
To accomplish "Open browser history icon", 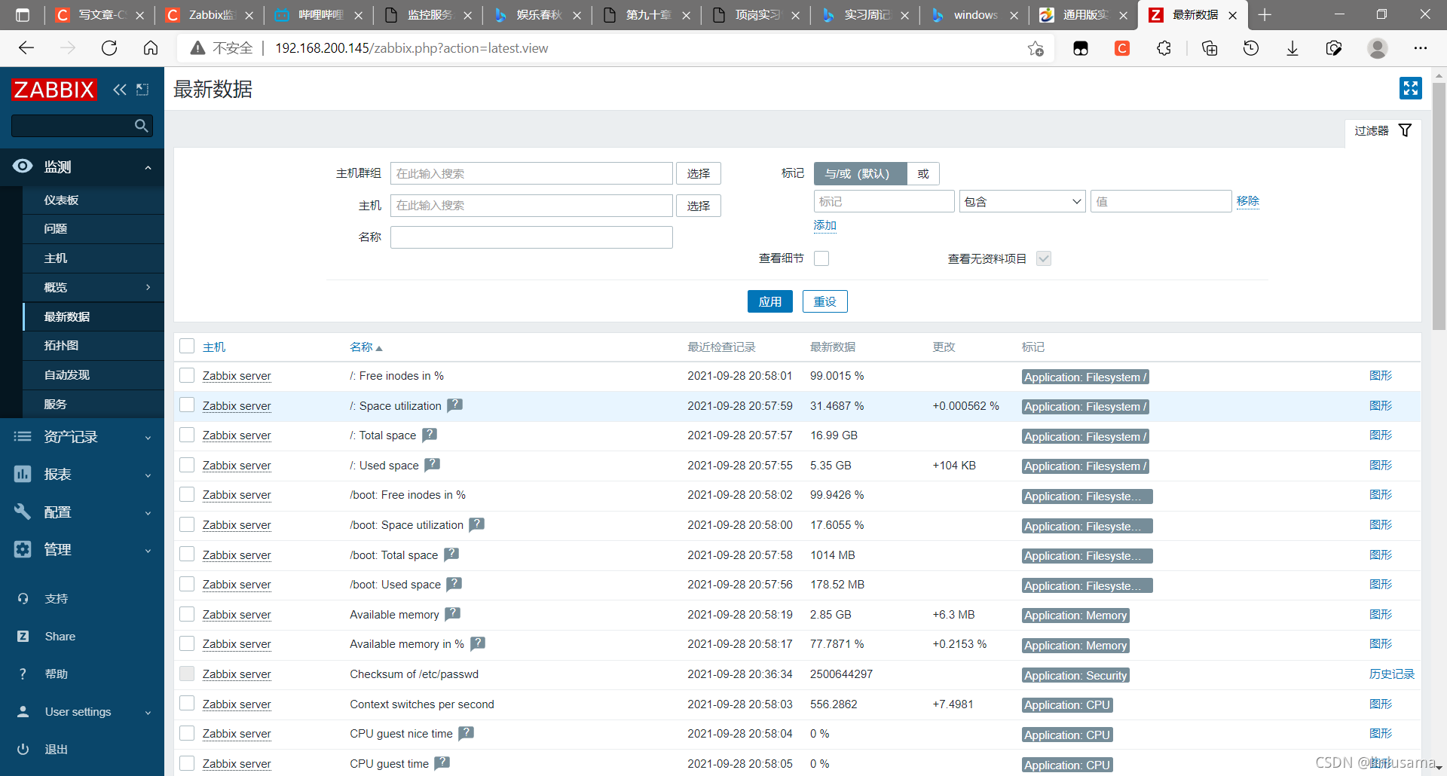I will [1250, 48].
